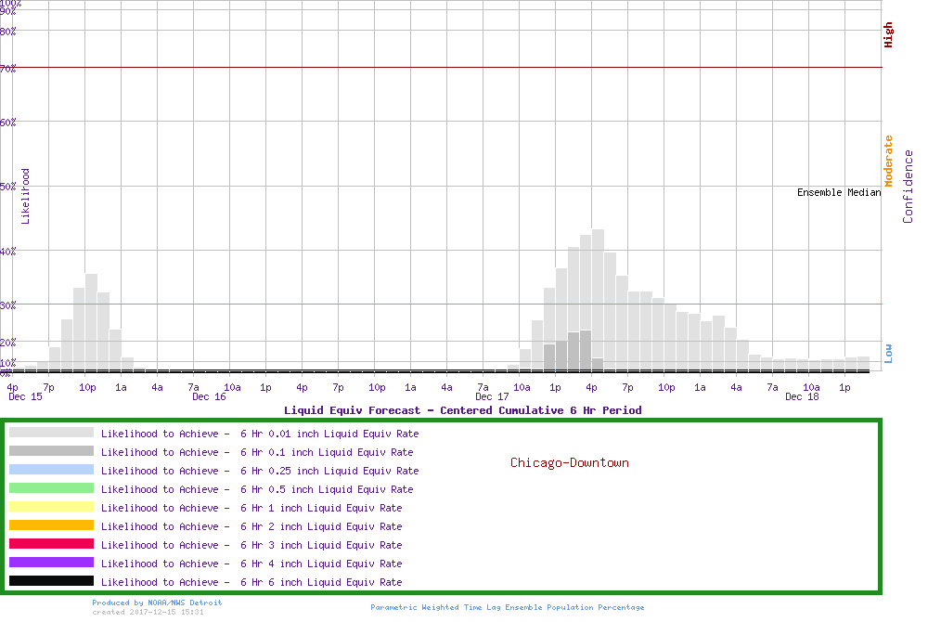Select the Ensemble Median label
The image size is (928, 622).
tap(838, 193)
